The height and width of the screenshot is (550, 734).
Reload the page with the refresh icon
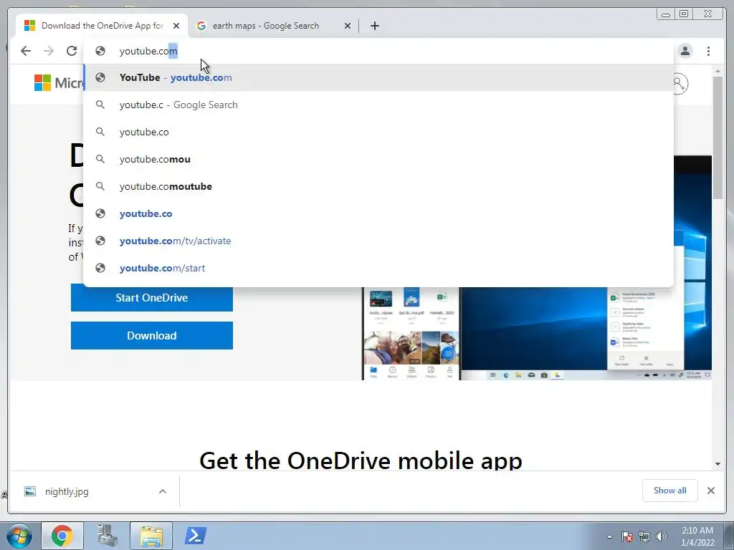coord(72,51)
